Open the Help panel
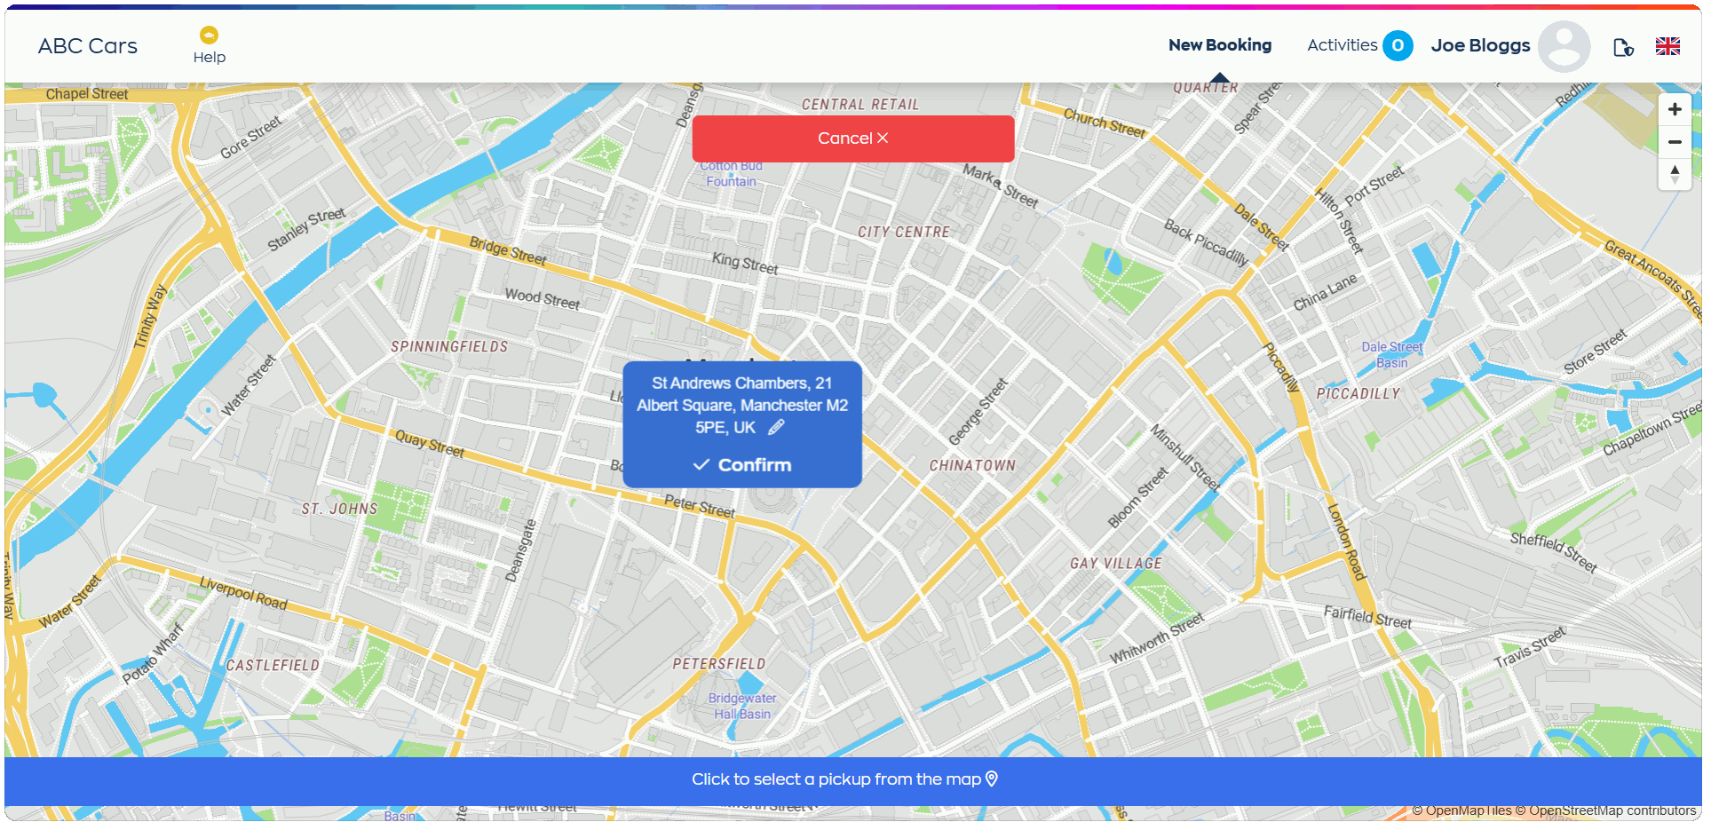The width and height of the screenshot is (1711, 830). click(209, 43)
